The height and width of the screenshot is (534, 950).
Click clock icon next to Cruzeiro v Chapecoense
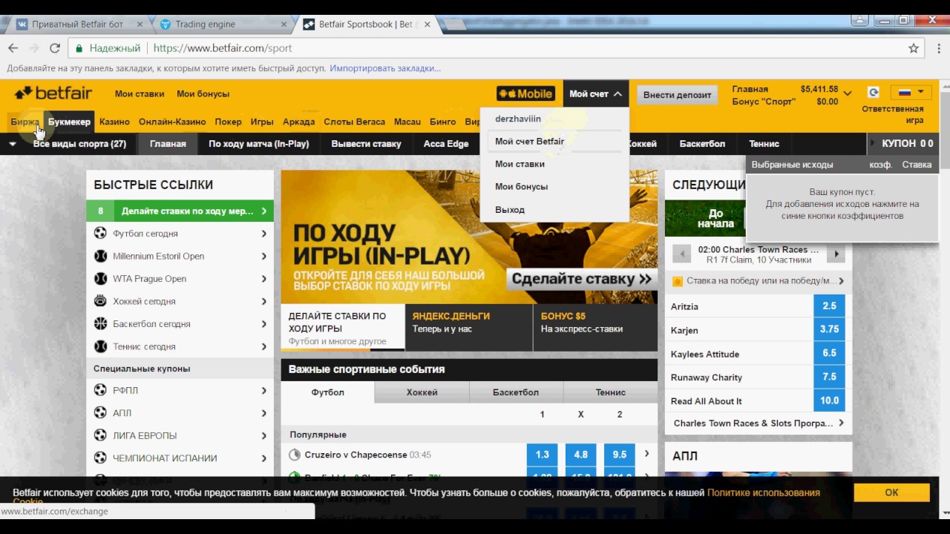295,455
